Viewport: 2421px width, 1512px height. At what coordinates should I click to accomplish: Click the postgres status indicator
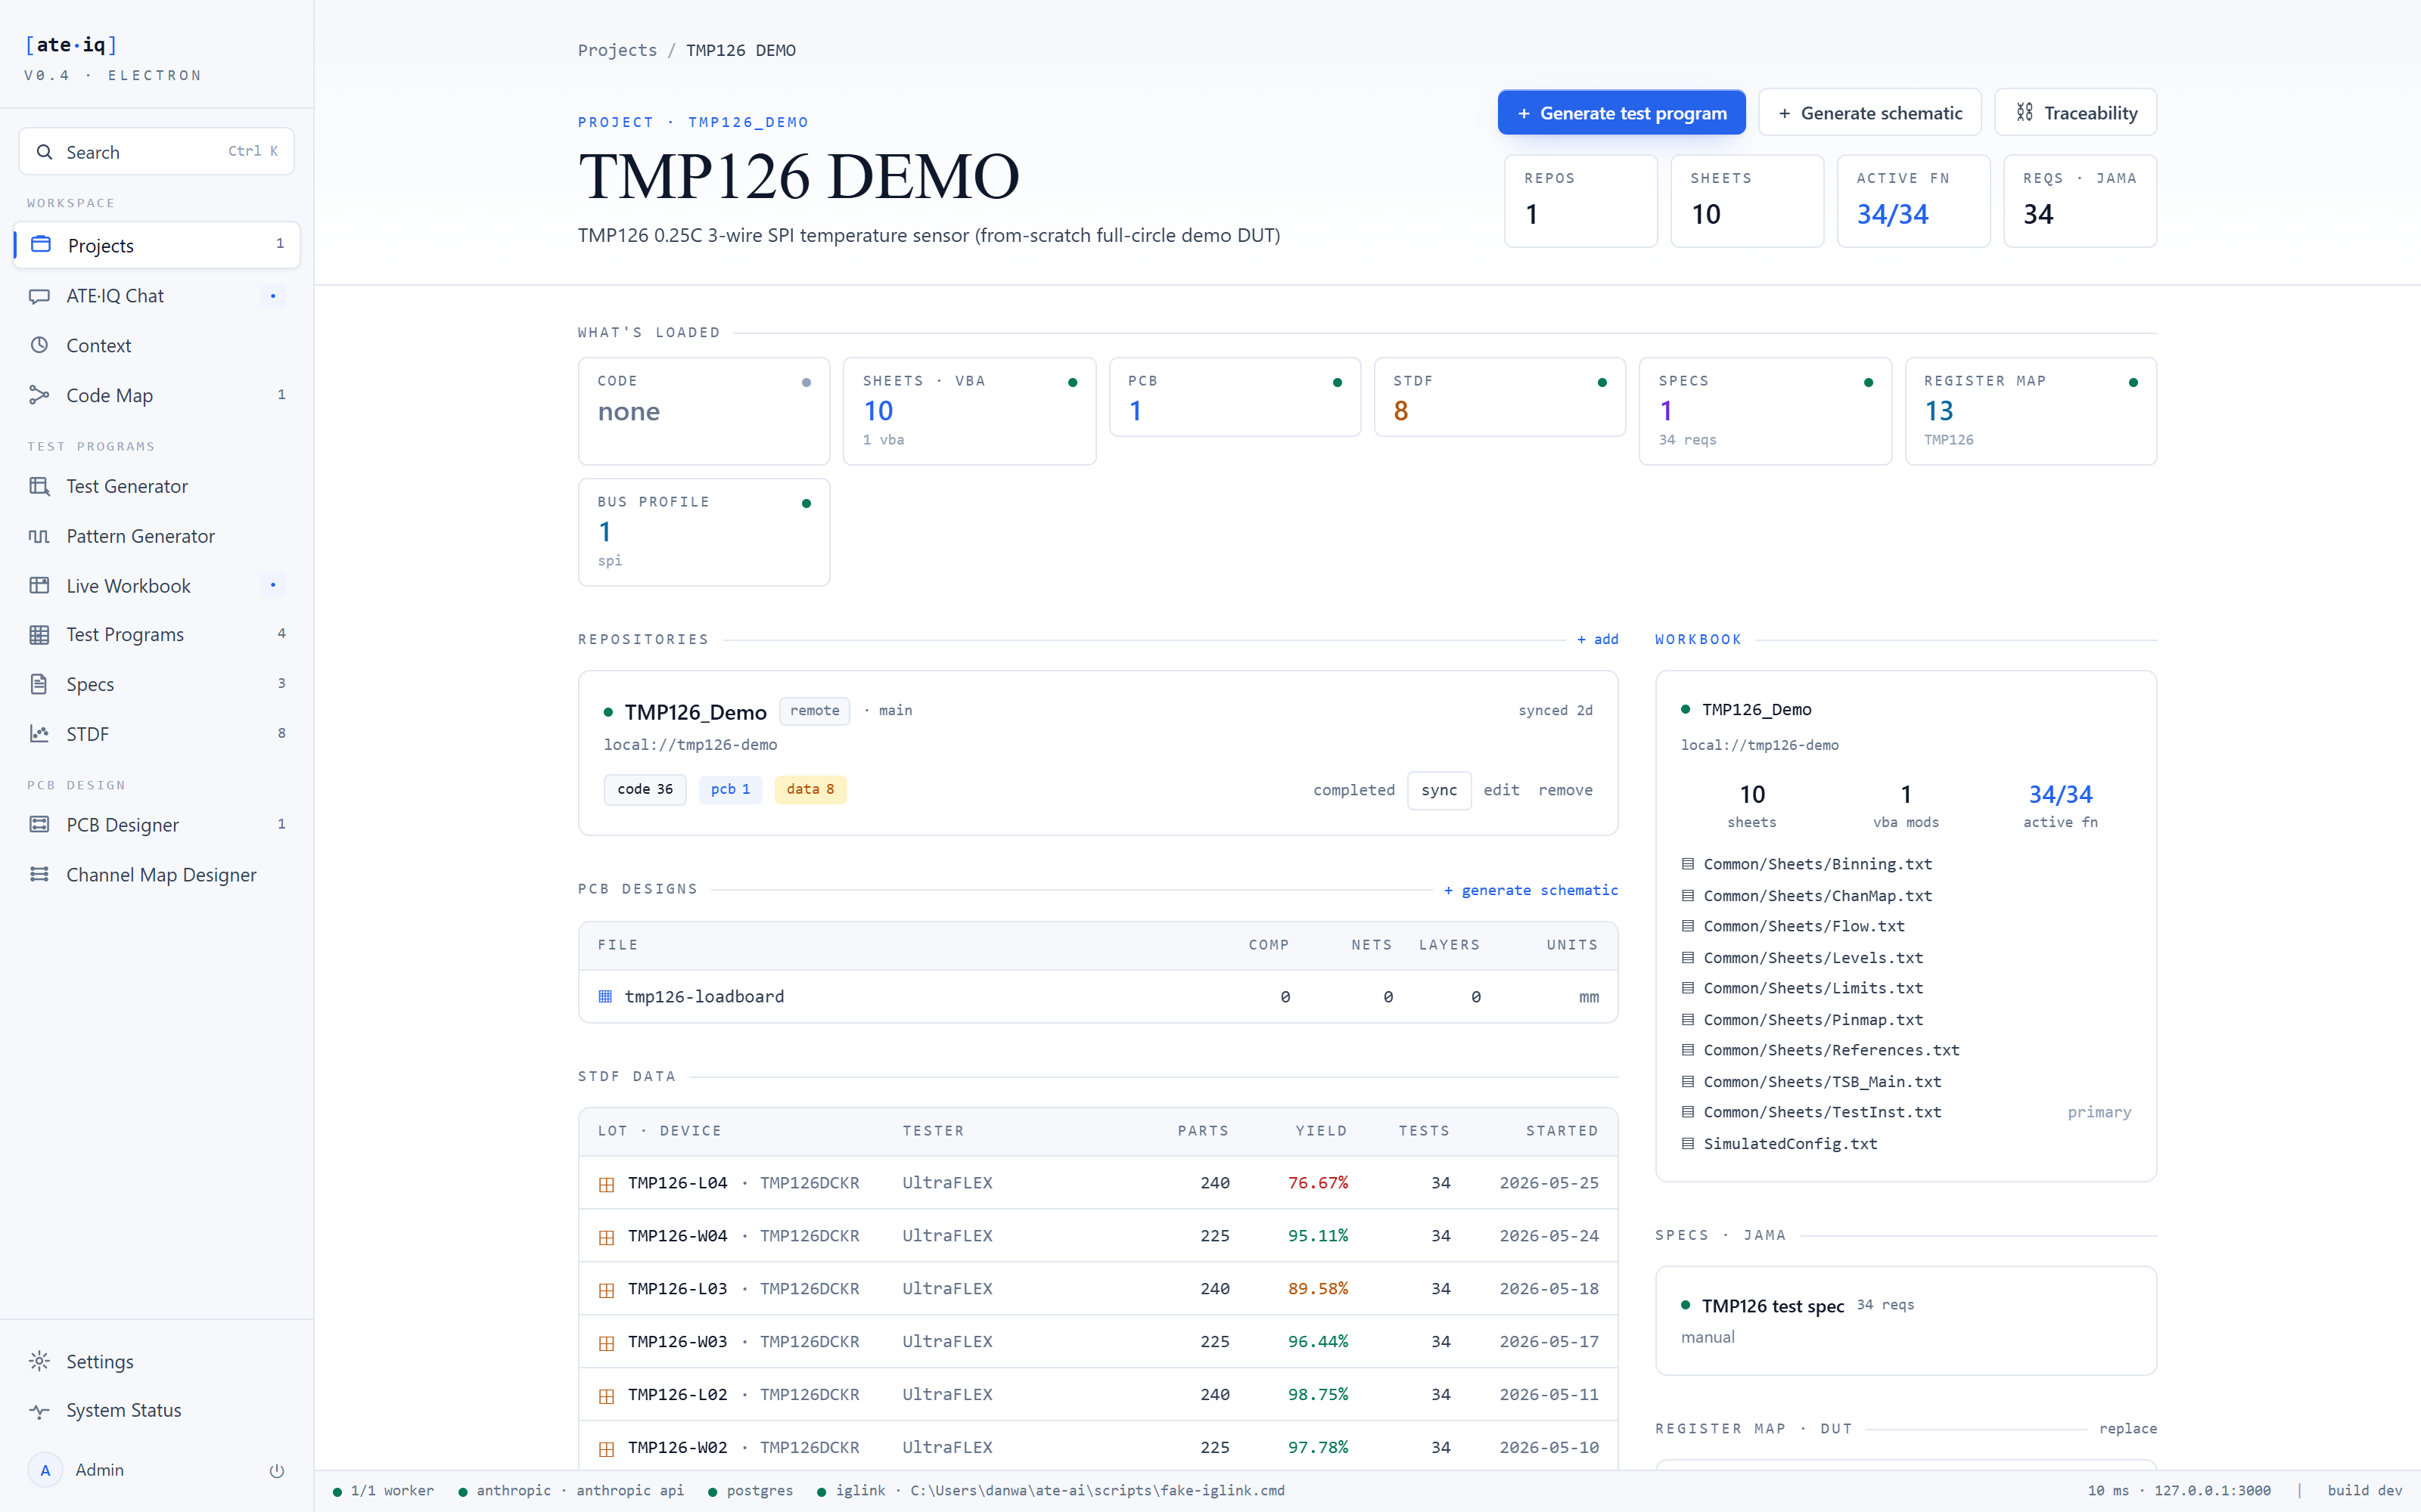(751, 1490)
